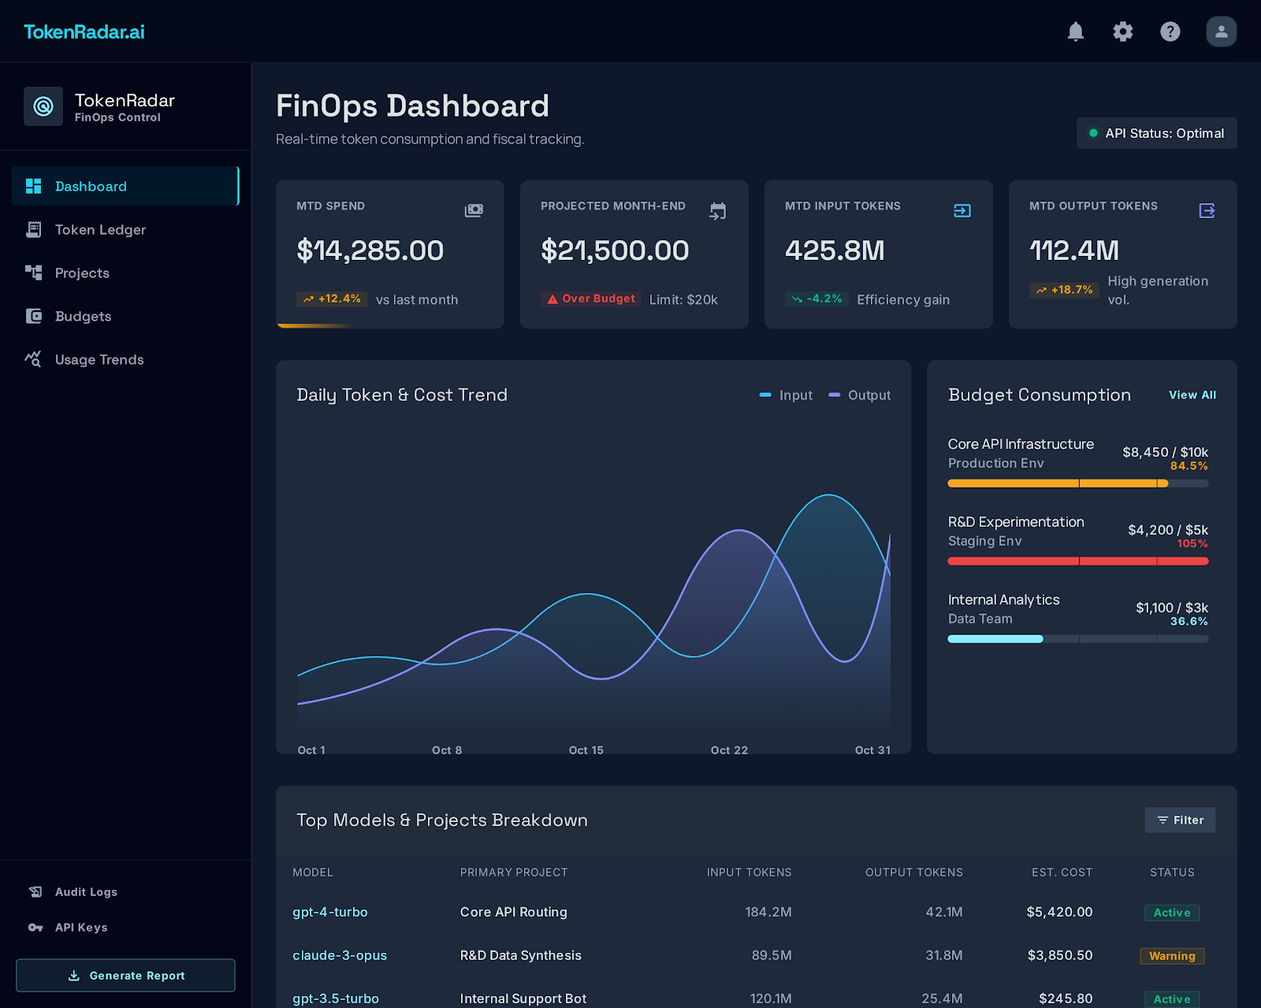Screen dimensions: 1261x1008
Task: Click the Over Budget warning badge
Action: pyautogui.click(x=591, y=299)
